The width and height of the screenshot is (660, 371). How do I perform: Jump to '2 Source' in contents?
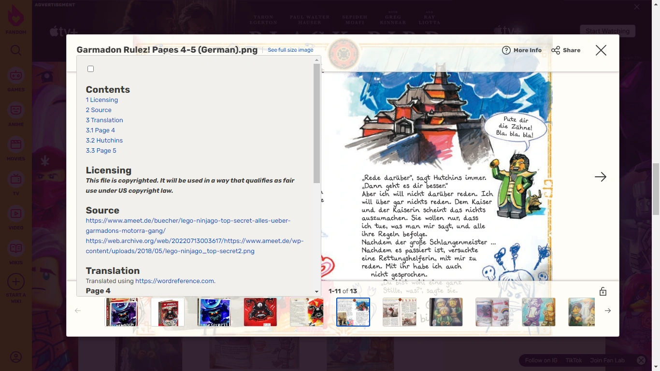tap(99, 110)
